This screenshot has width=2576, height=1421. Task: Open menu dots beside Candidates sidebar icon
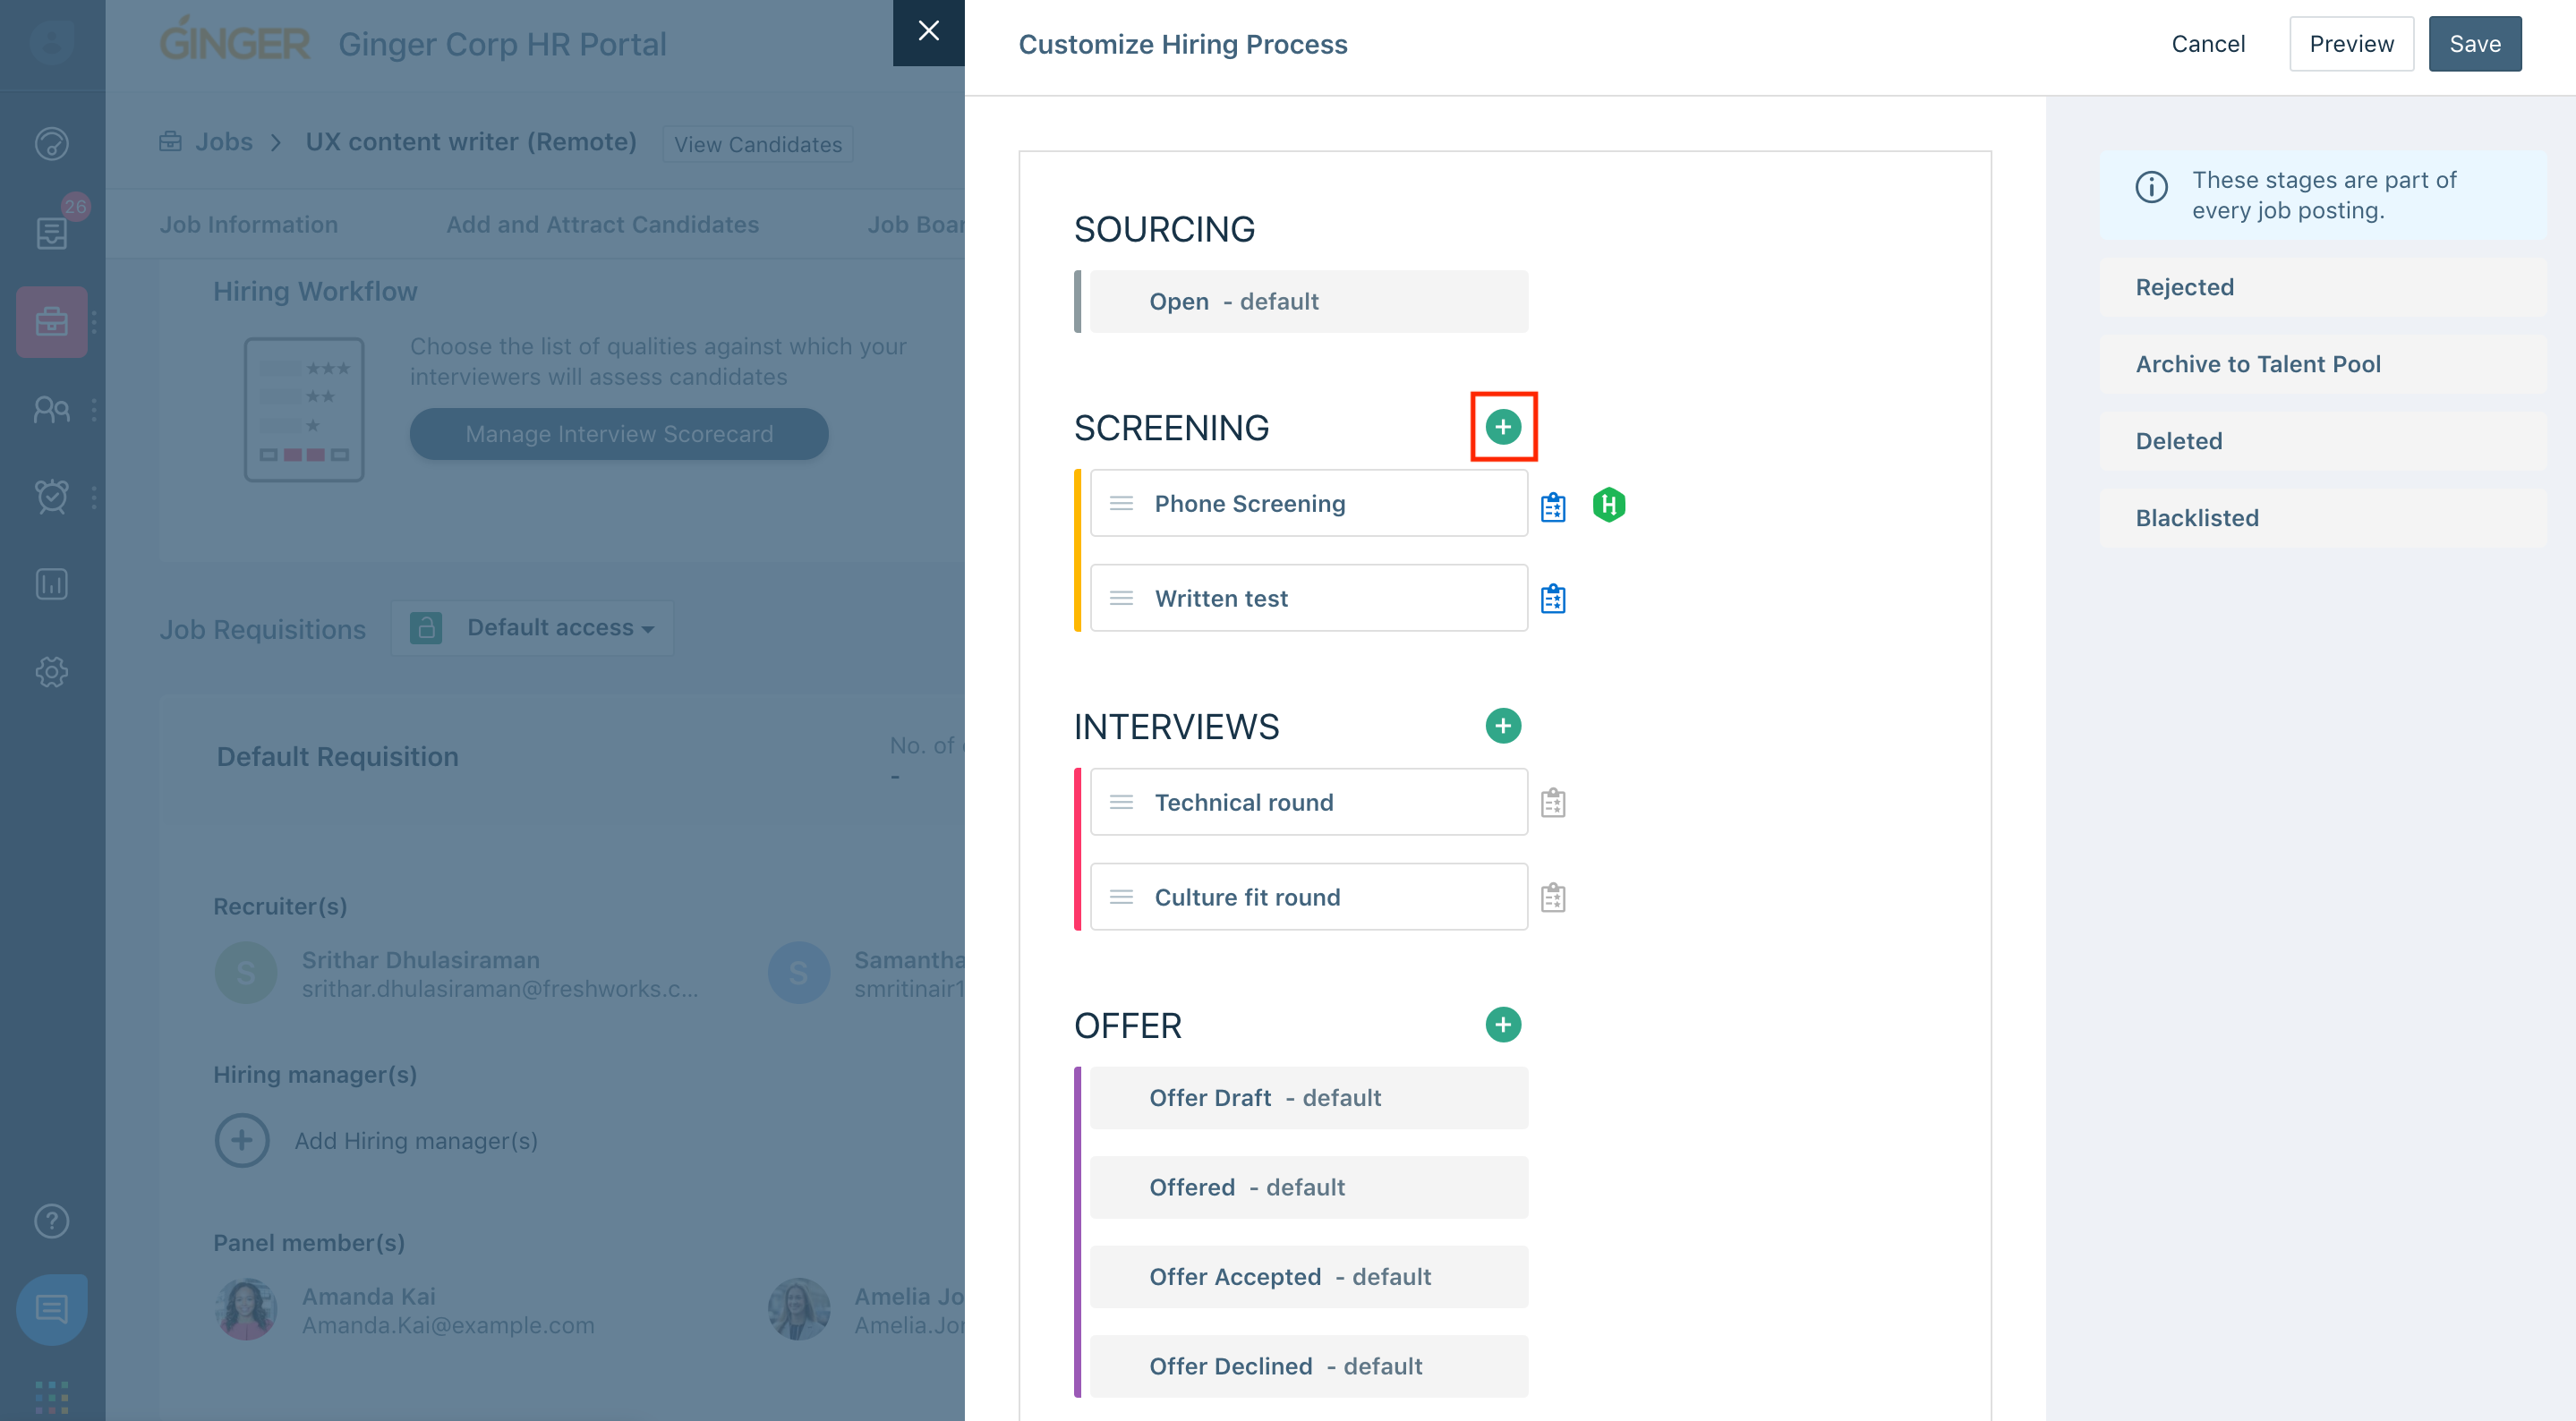[x=94, y=409]
